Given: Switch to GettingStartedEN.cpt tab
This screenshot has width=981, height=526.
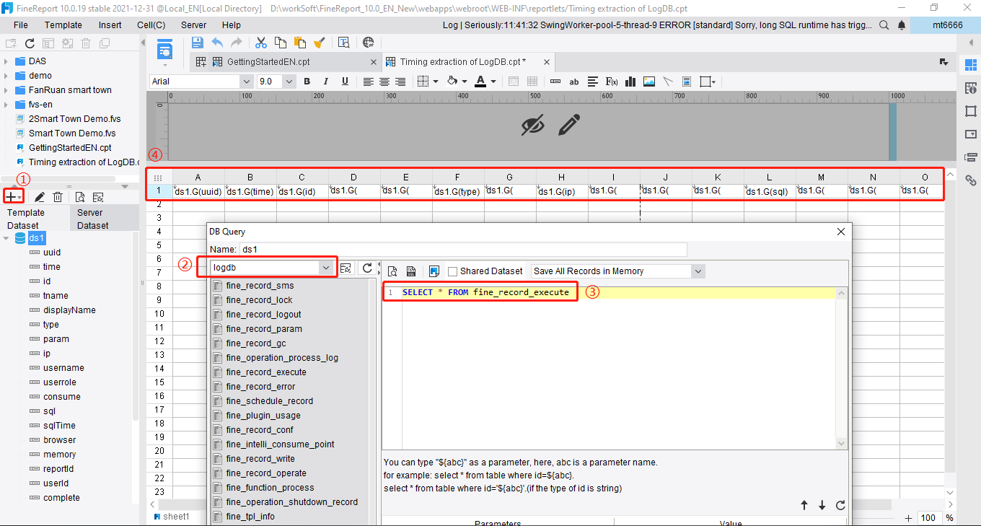Looking at the screenshot, I should click(268, 62).
